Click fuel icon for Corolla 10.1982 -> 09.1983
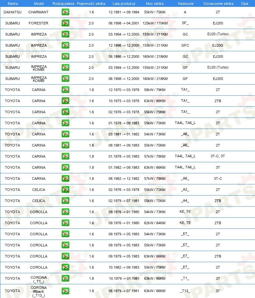 point(65,267)
